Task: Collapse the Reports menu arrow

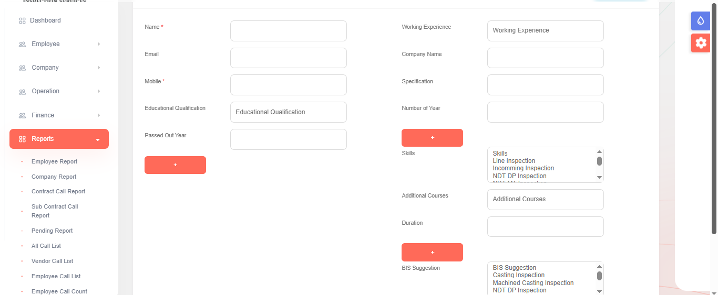Action: (98, 139)
